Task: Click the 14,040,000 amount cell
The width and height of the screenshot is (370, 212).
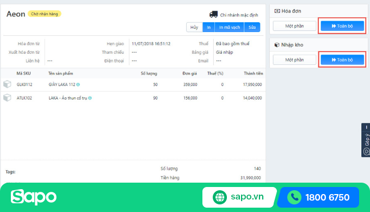Action: click(x=252, y=98)
